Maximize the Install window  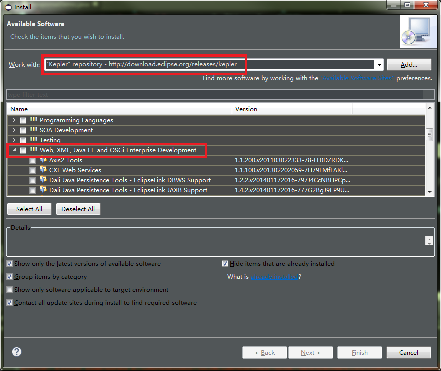coord(407,5)
